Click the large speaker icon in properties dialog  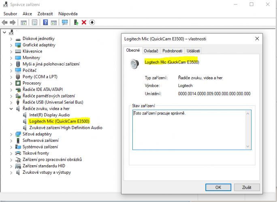[134, 64]
